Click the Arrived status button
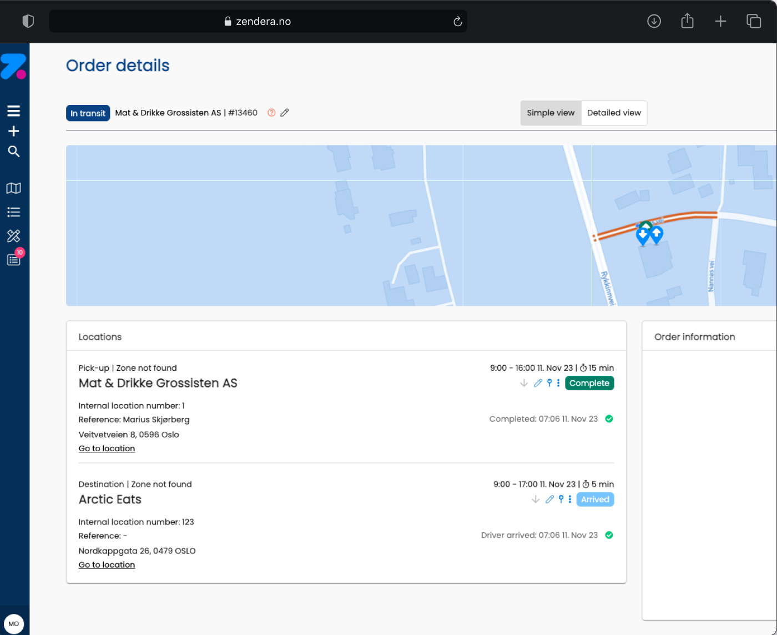Viewport: 777px width, 635px height. (595, 500)
